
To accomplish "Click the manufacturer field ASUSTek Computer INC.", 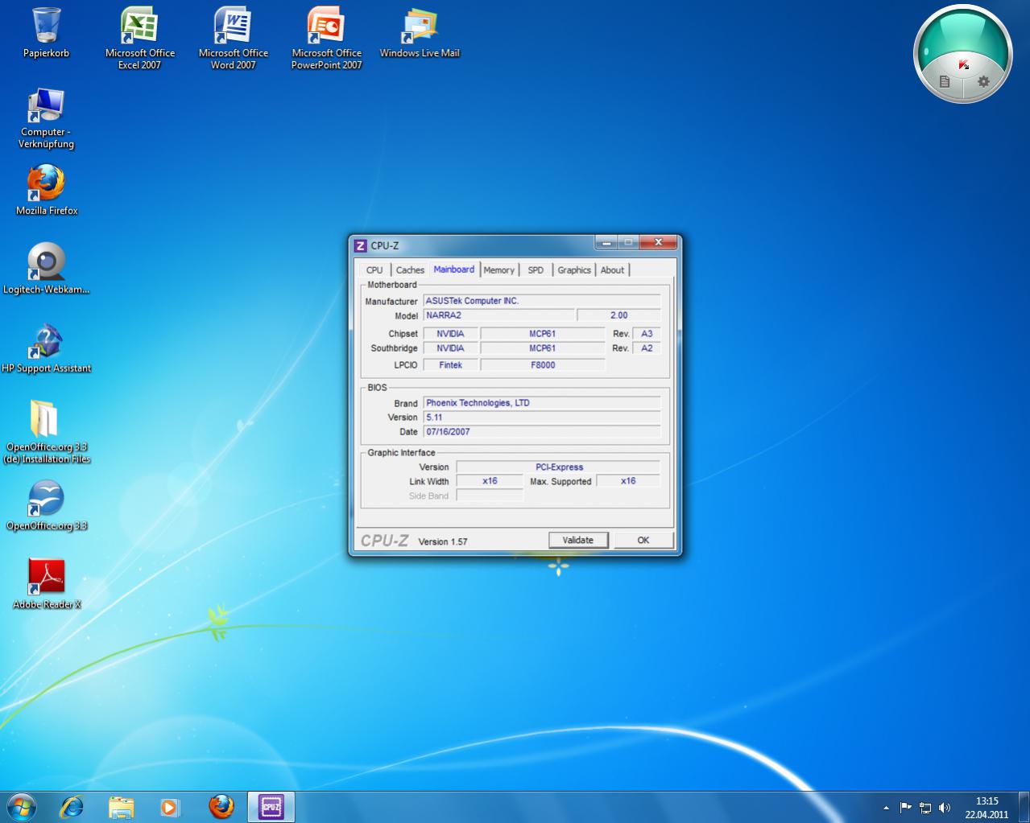I will click(542, 301).
